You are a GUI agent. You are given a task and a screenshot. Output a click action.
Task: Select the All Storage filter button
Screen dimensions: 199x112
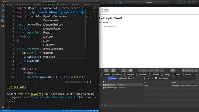[x=112, y=78]
